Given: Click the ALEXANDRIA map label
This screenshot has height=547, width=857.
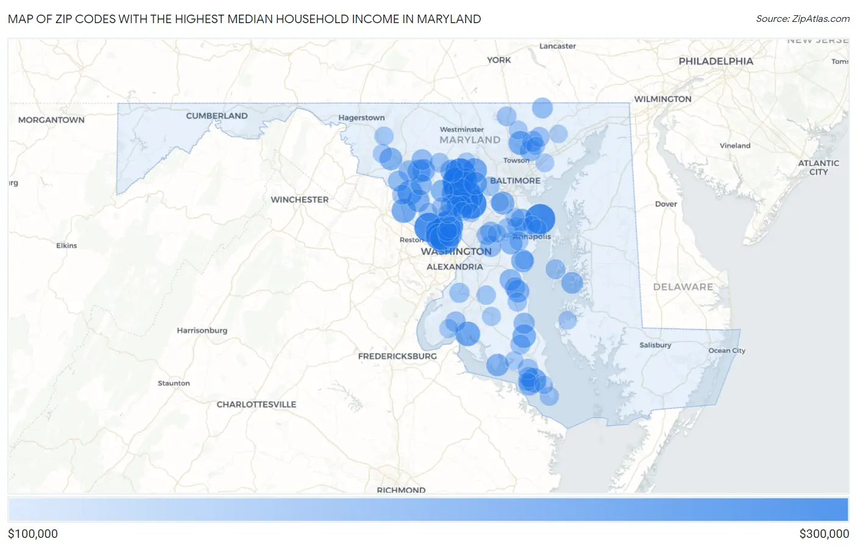Looking at the screenshot, I should coord(455,267).
